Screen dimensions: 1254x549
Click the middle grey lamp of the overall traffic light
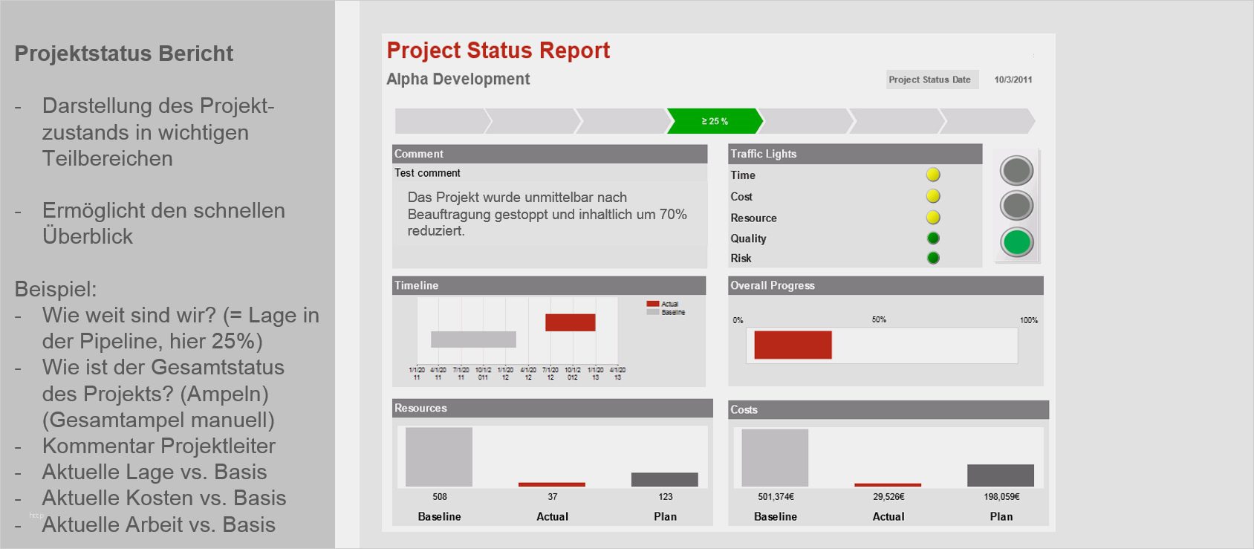click(1016, 206)
